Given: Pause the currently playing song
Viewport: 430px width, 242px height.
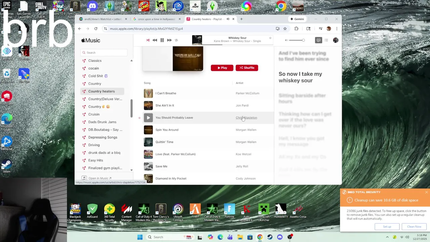Looking at the screenshot, I should (162, 40).
